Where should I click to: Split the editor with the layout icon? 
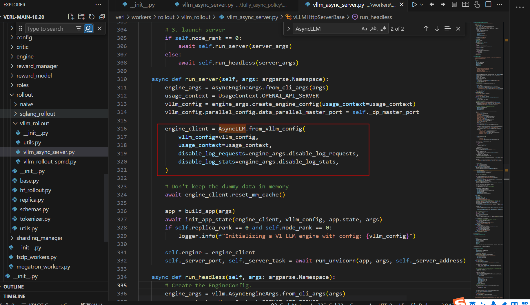[488, 4]
